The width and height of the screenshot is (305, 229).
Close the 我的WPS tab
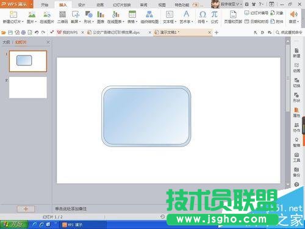pyautogui.click(x=82, y=32)
